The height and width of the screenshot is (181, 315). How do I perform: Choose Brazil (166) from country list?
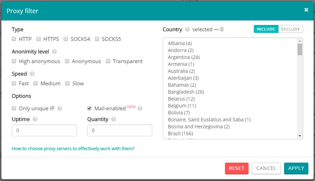[x=180, y=133]
